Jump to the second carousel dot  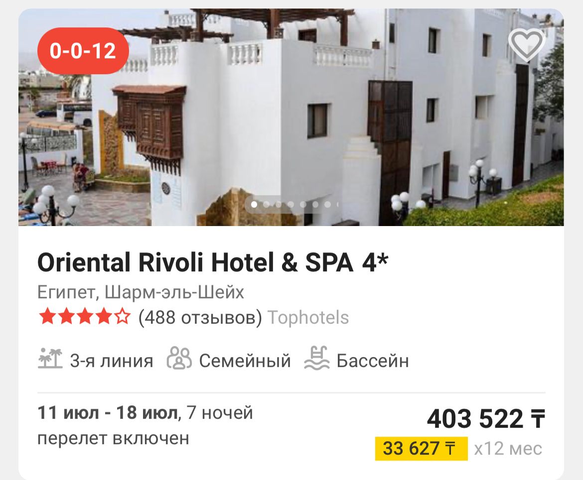pyautogui.click(x=266, y=204)
